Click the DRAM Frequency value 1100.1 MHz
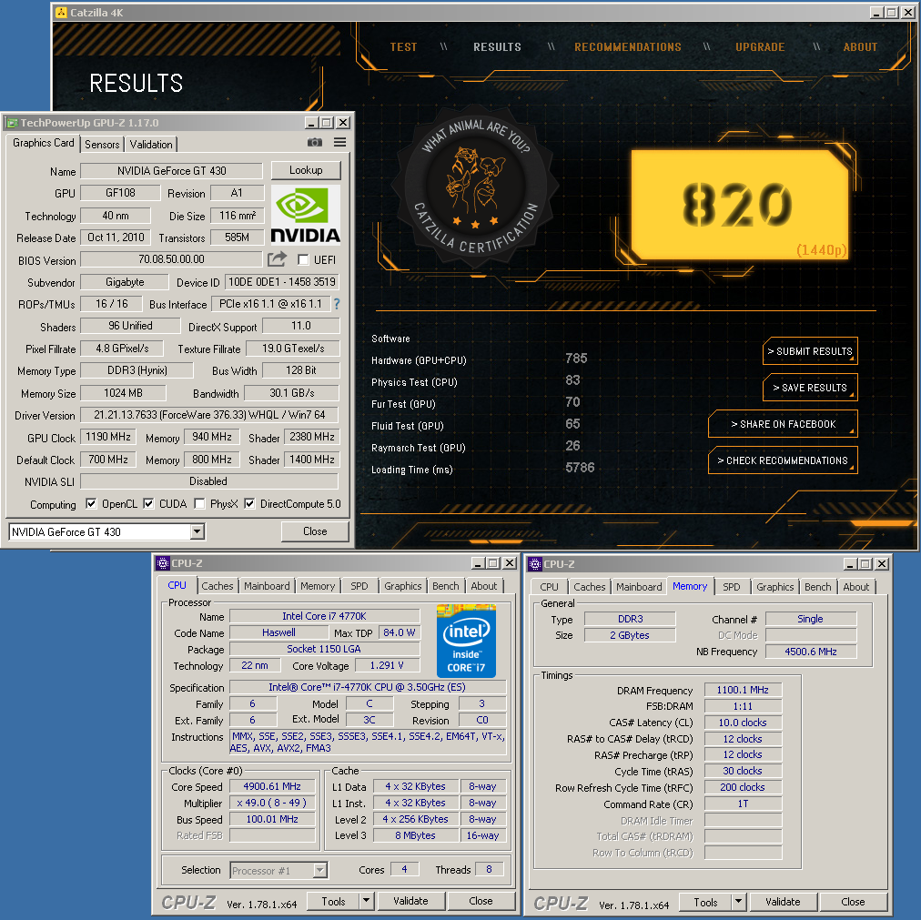Image resolution: width=921 pixels, height=920 pixels. (743, 690)
